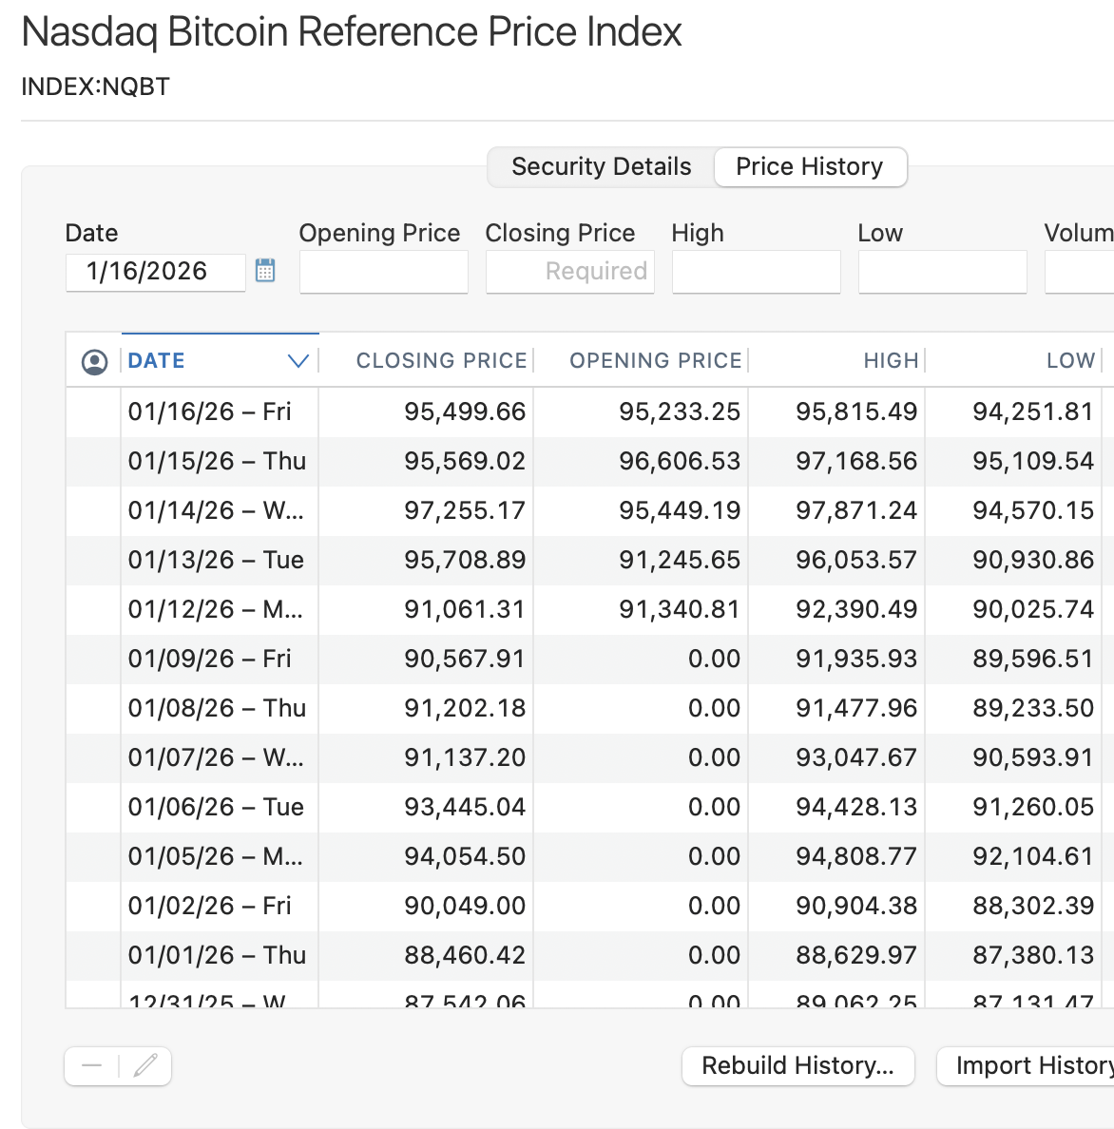Open the calendar date picker icon
The height and width of the screenshot is (1129, 1114).
click(x=265, y=271)
